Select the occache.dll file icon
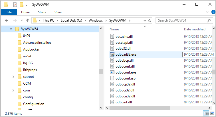This screenshot has width=216, height=117. click(x=112, y=37)
